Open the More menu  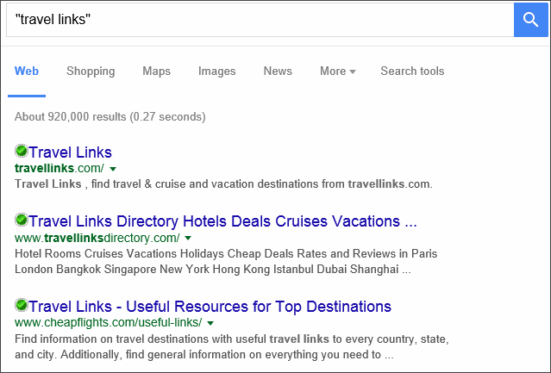point(338,71)
